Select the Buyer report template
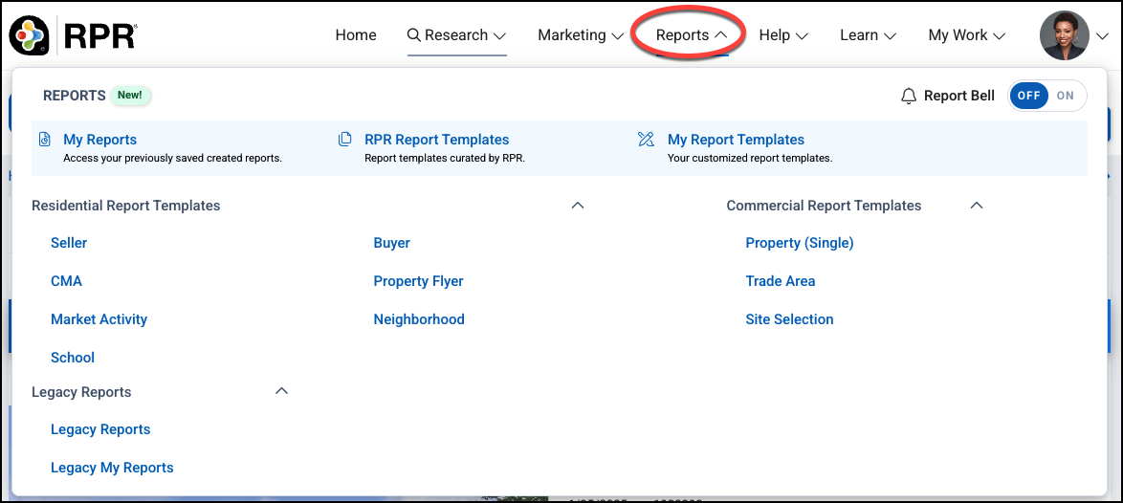The height and width of the screenshot is (503, 1123). pos(392,243)
